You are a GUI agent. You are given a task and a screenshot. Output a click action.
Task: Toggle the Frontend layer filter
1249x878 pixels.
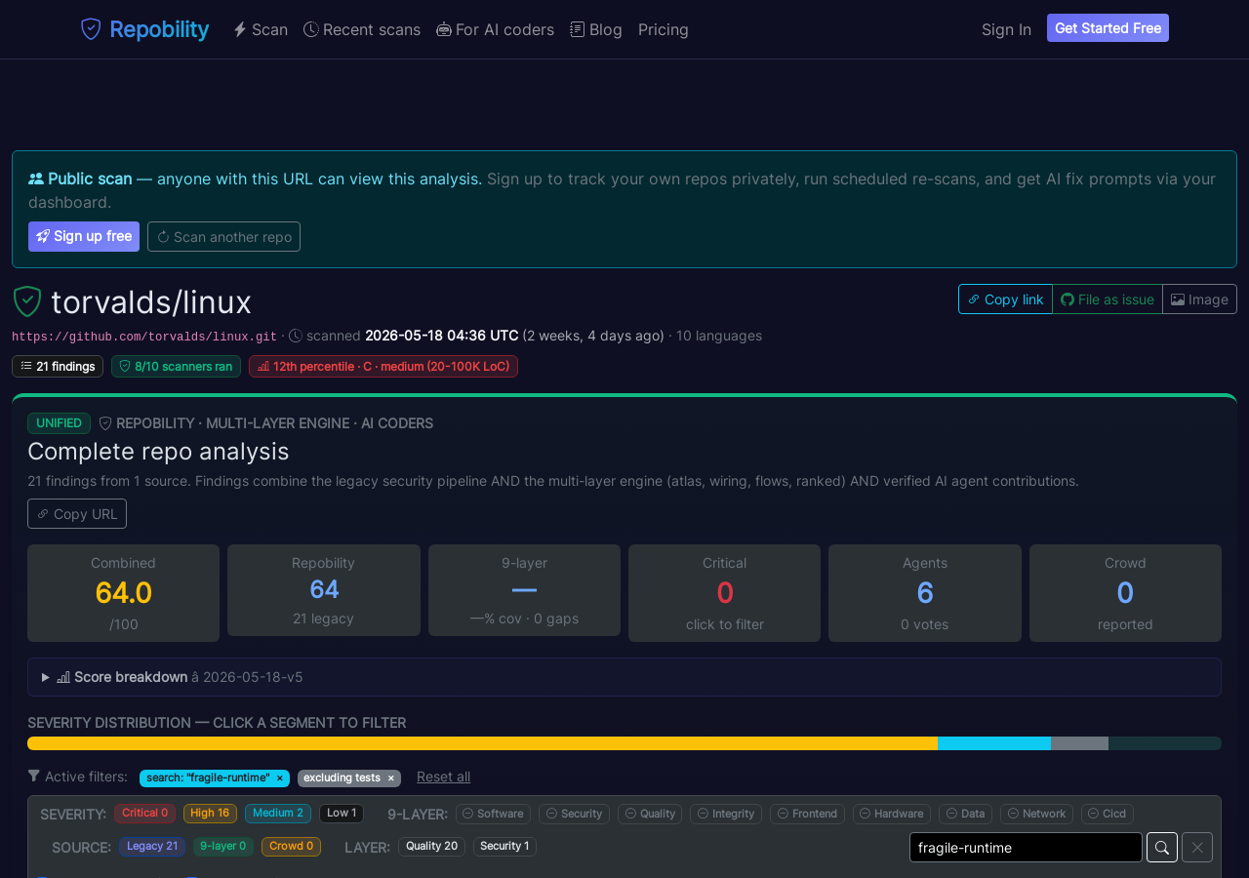point(807,814)
